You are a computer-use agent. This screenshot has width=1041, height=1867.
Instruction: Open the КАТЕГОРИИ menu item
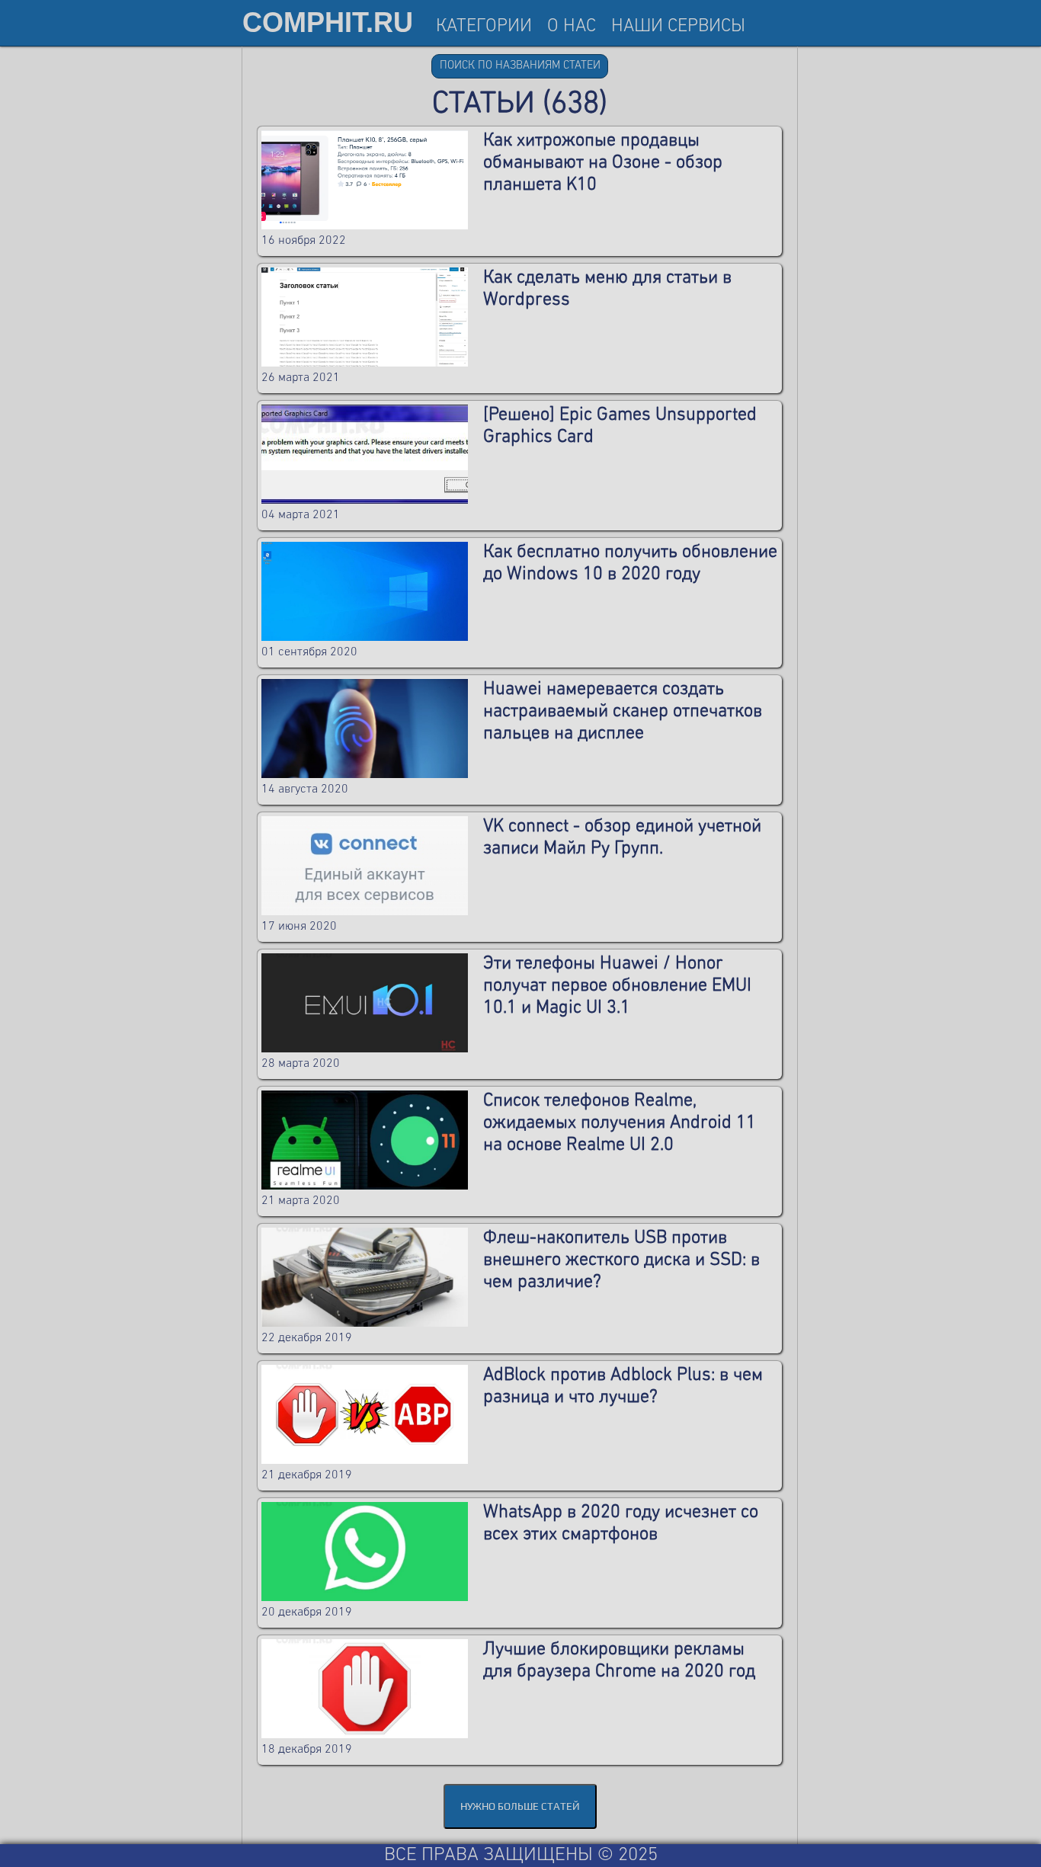pyautogui.click(x=484, y=25)
